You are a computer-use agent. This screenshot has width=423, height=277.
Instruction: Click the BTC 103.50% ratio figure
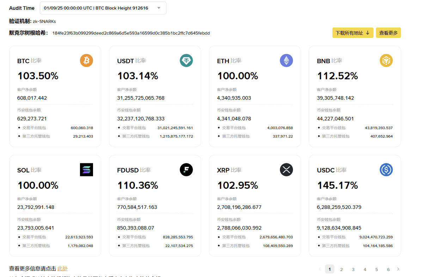click(38, 76)
